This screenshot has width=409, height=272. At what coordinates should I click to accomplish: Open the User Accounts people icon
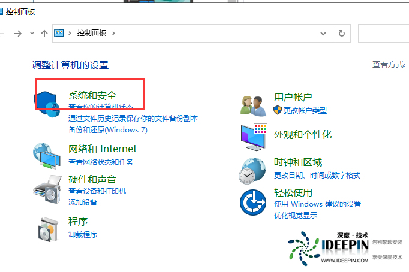(x=253, y=106)
